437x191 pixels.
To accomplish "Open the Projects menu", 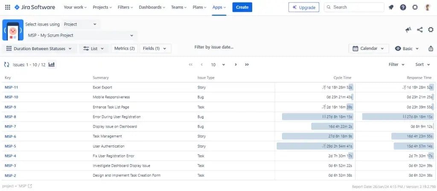I will click(102, 7).
